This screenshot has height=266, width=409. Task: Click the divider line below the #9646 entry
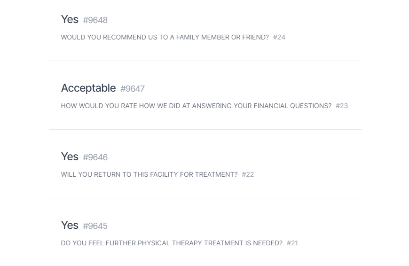[x=205, y=198]
